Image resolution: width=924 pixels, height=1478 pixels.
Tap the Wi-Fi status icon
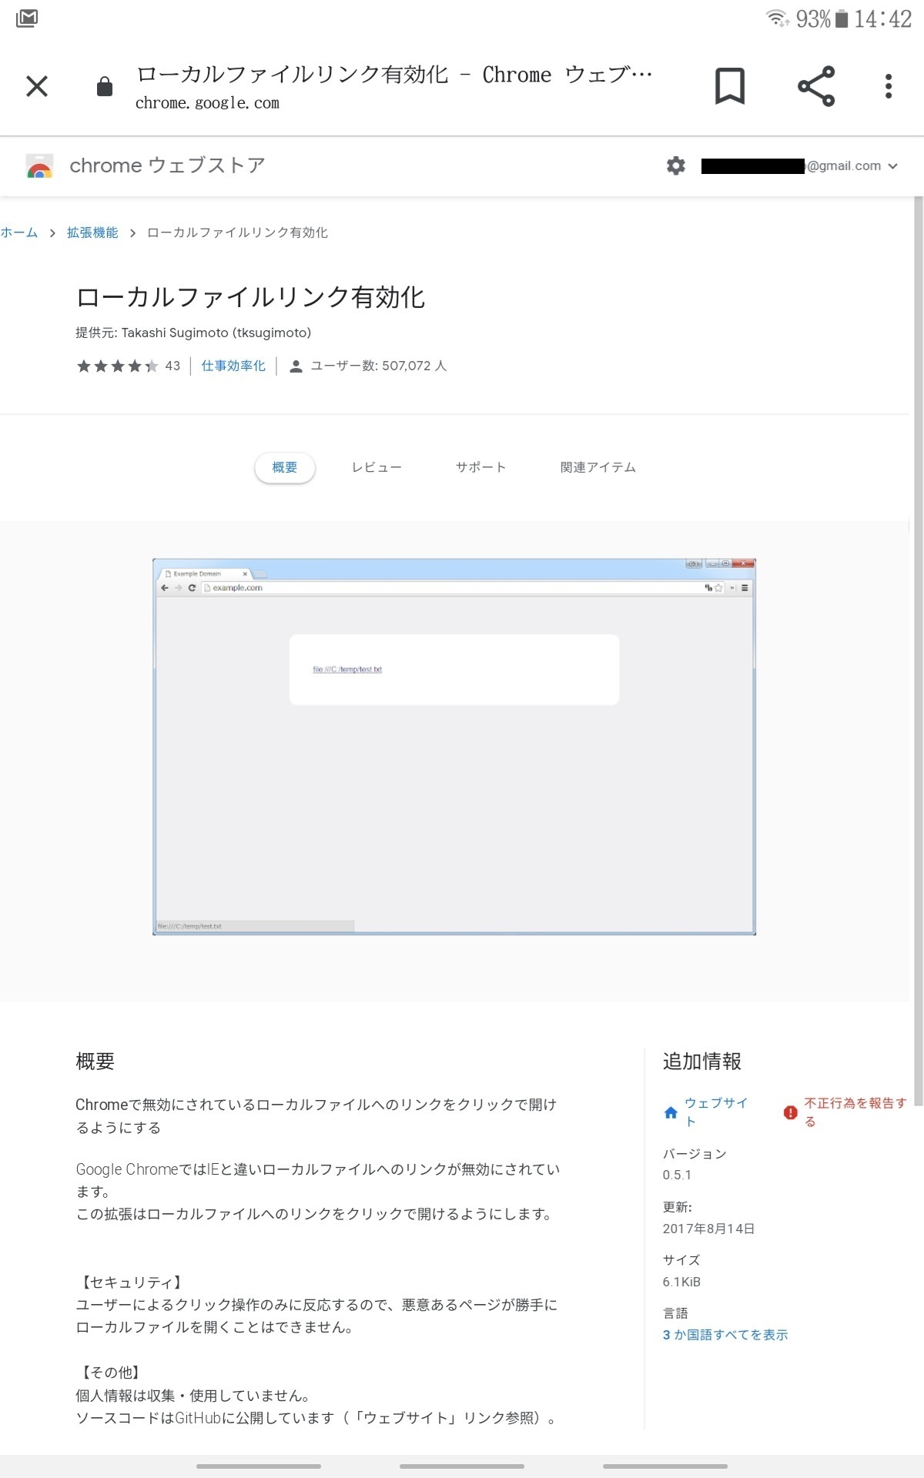[x=778, y=18]
